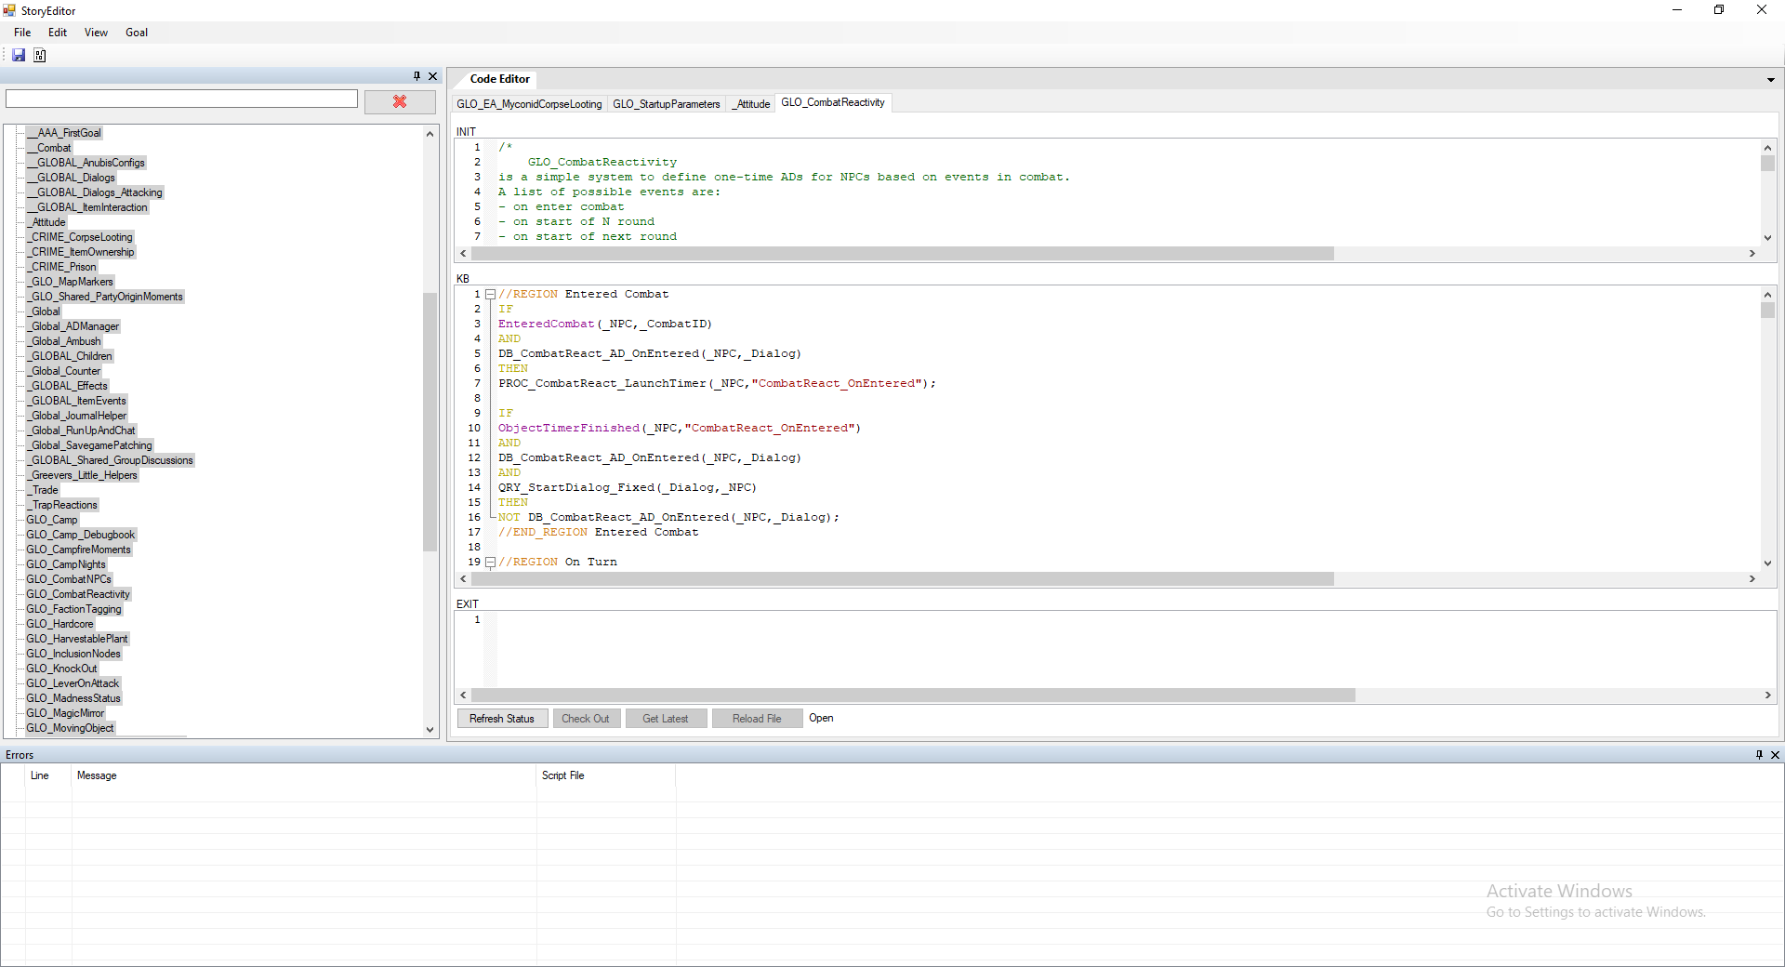1785x967 pixels.
Task: Select GLO_CombatReactivity in goal list
Action: coord(78,594)
